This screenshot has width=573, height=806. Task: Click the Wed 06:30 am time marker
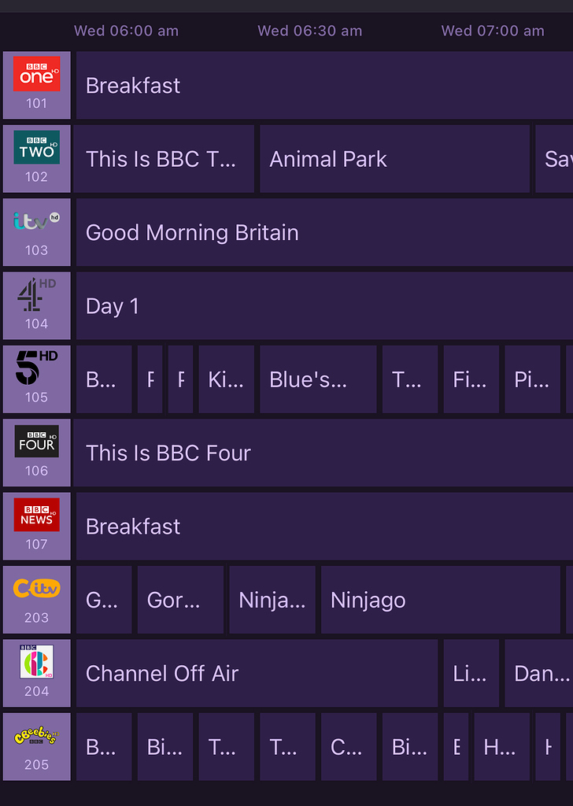(x=310, y=31)
